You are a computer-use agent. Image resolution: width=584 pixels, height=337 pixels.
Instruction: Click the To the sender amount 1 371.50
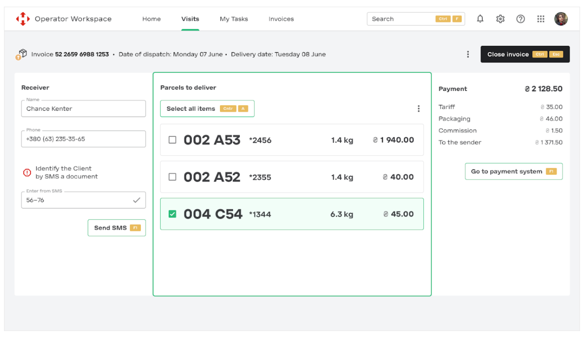(x=549, y=143)
